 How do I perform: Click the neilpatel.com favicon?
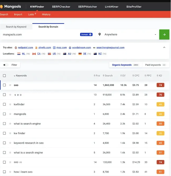pos(16,48)
